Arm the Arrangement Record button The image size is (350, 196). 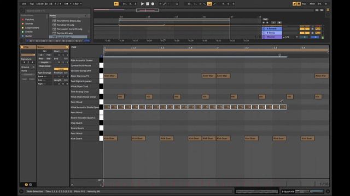(153, 4)
